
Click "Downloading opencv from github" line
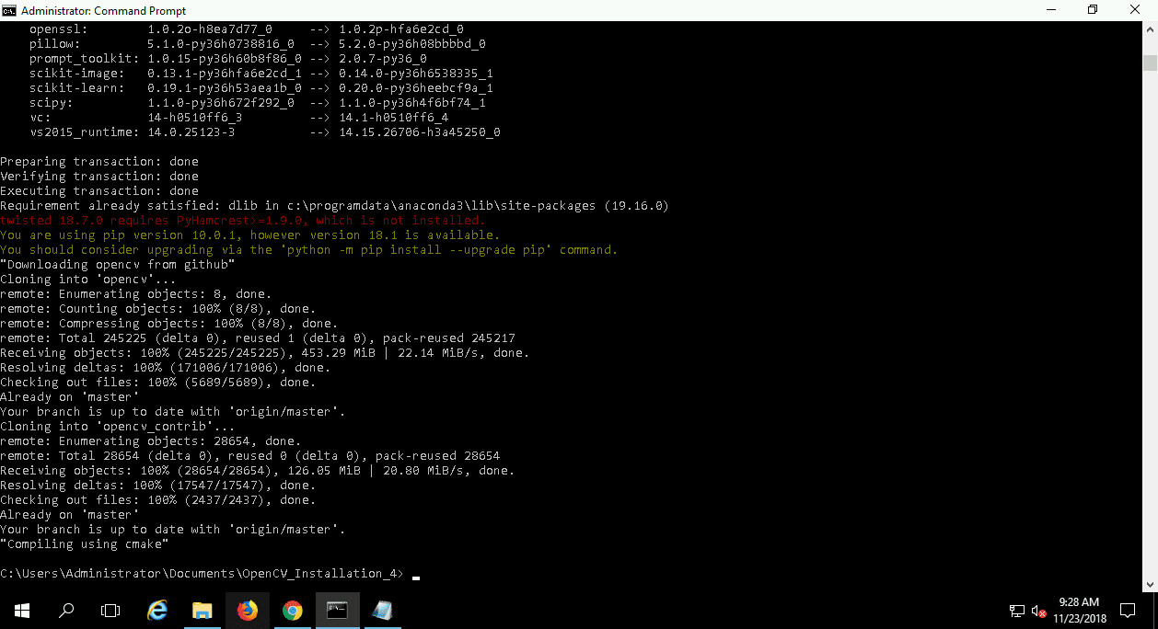click(118, 265)
